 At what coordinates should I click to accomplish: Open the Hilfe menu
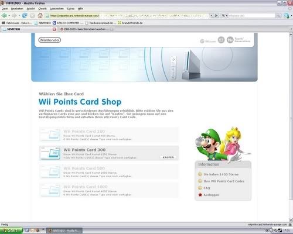pyautogui.click(x=80, y=9)
